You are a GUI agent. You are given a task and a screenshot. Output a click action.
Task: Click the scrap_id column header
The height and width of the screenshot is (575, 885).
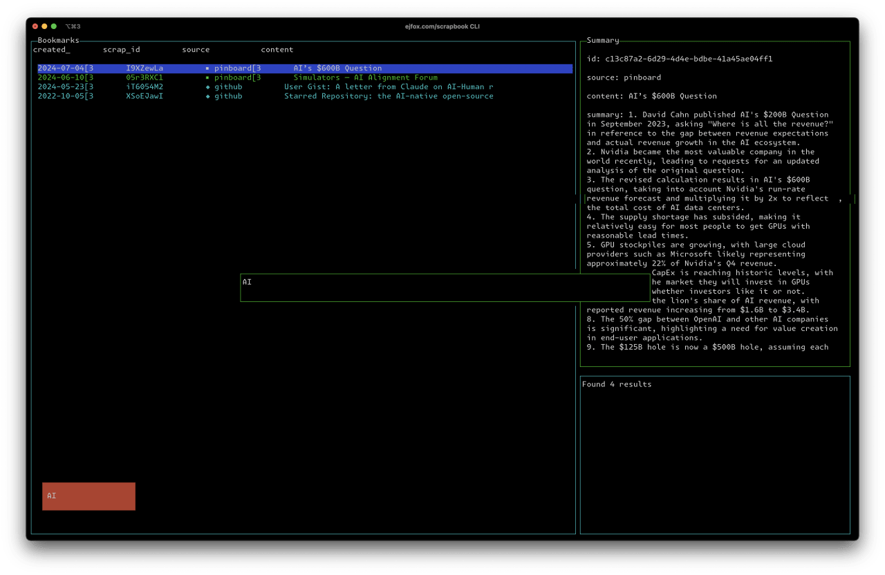122,50
